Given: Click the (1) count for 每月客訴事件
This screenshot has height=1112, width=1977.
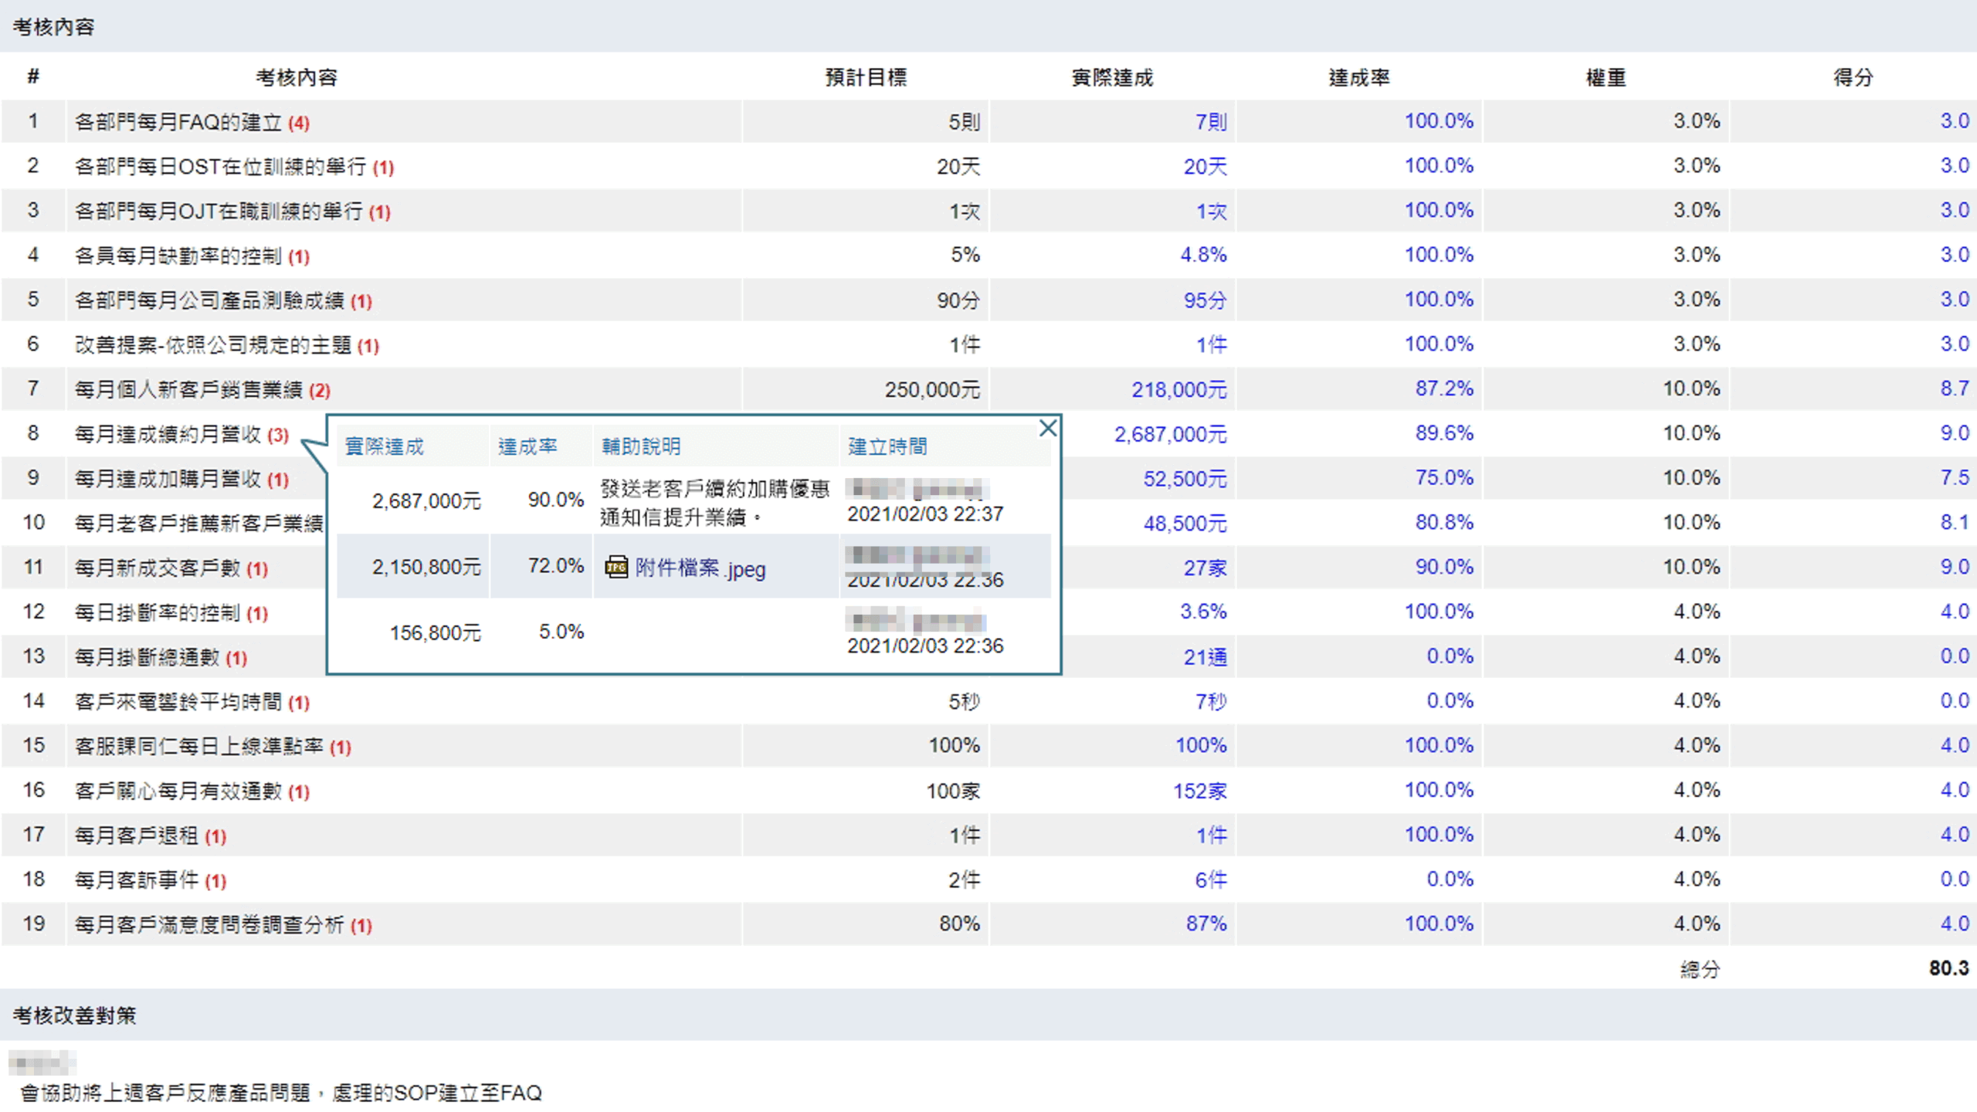Looking at the screenshot, I should coord(215,881).
